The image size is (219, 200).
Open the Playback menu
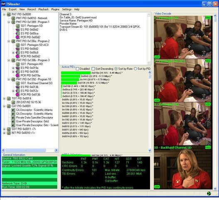tap(44, 10)
